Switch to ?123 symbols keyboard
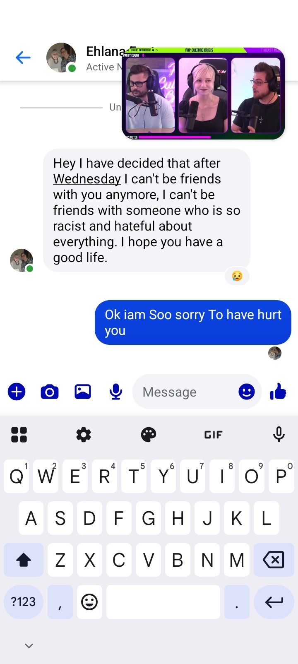 24,602
